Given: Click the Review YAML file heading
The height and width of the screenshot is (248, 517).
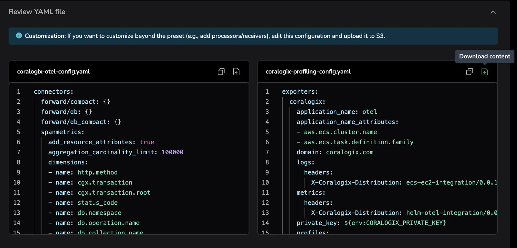Looking at the screenshot, I should pyautogui.click(x=37, y=12).
